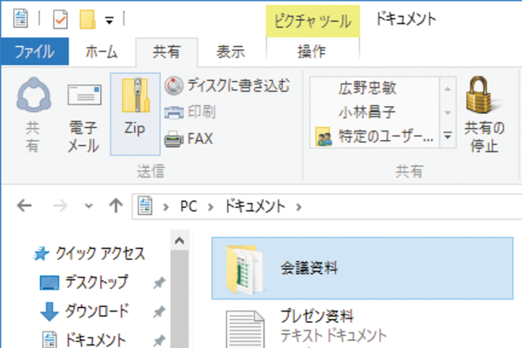Go back with the back arrow
The height and width of the screenshot is (348, 522).
(24, 205)
